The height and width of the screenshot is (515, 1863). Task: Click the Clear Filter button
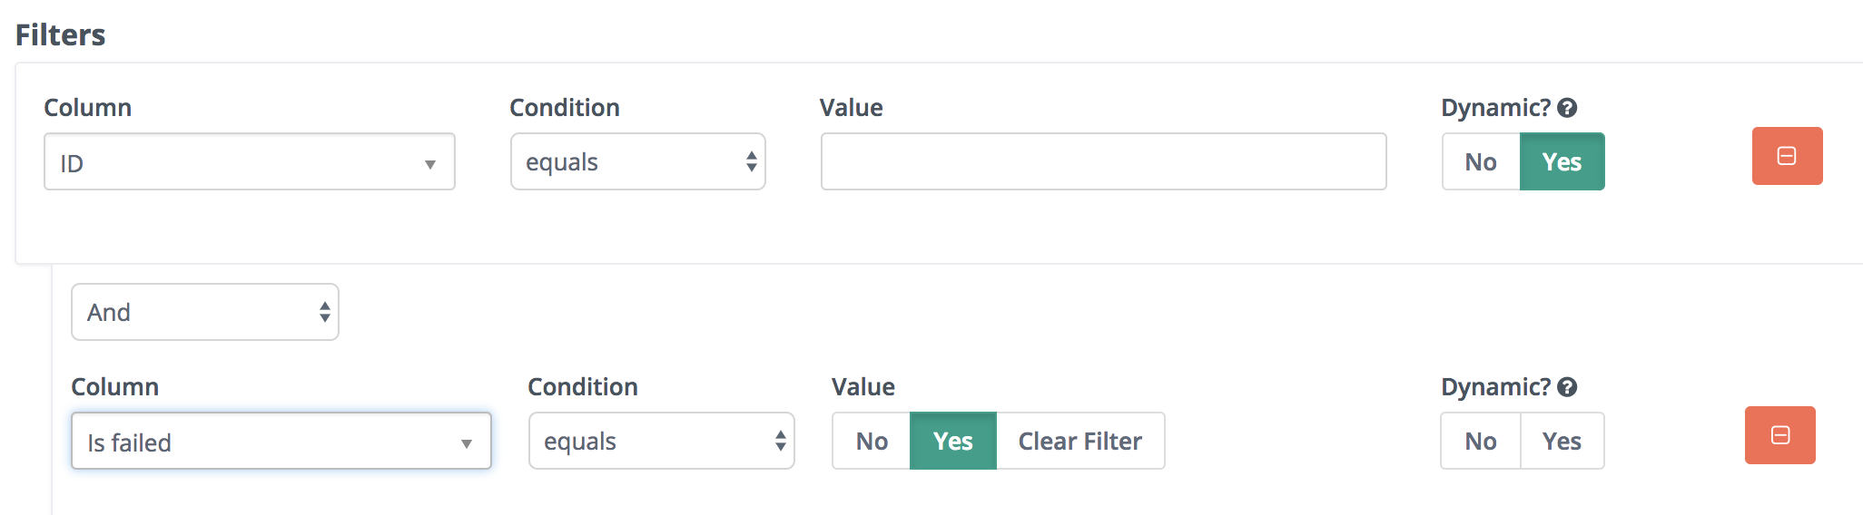click(1080, 441)
